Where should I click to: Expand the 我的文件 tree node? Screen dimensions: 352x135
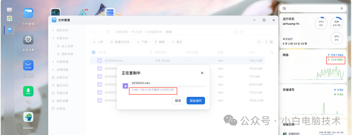tap(53, 30)
